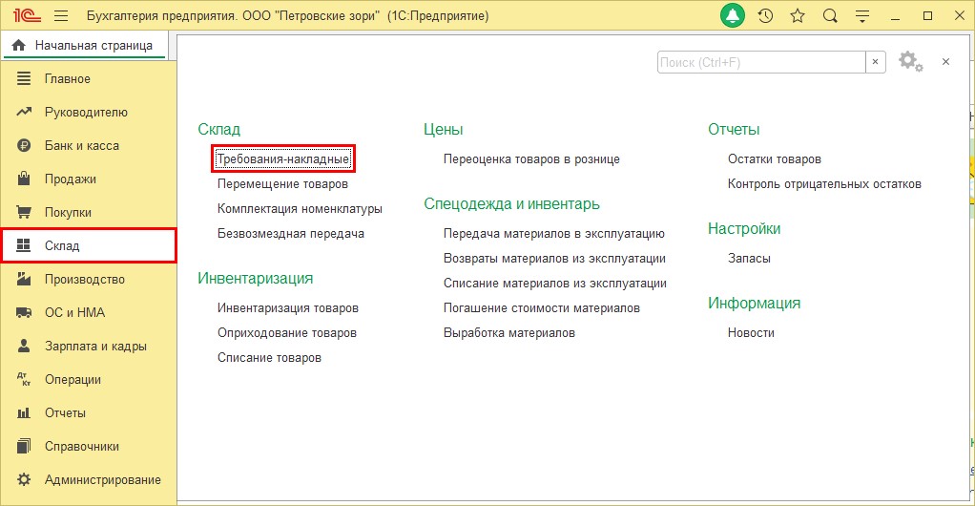The width and height of the screenshot is (975, 506).
Task: Click the Руководителю chart icon
Action: [x=24, y=112]
